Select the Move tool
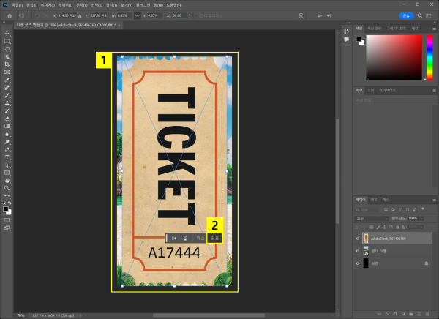439x319 pixels. (x=7, y=34)
